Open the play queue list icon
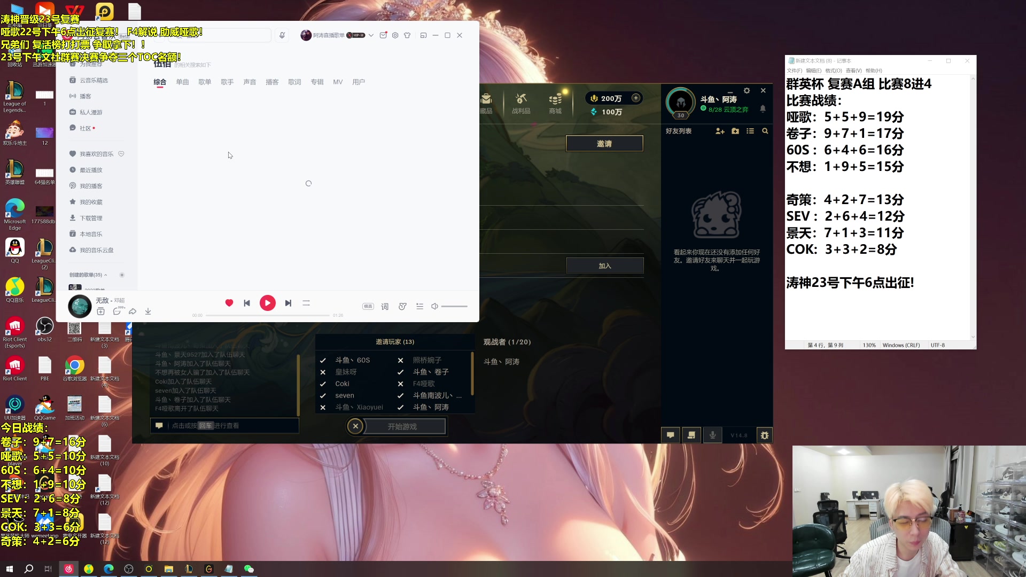 [420, 307]
